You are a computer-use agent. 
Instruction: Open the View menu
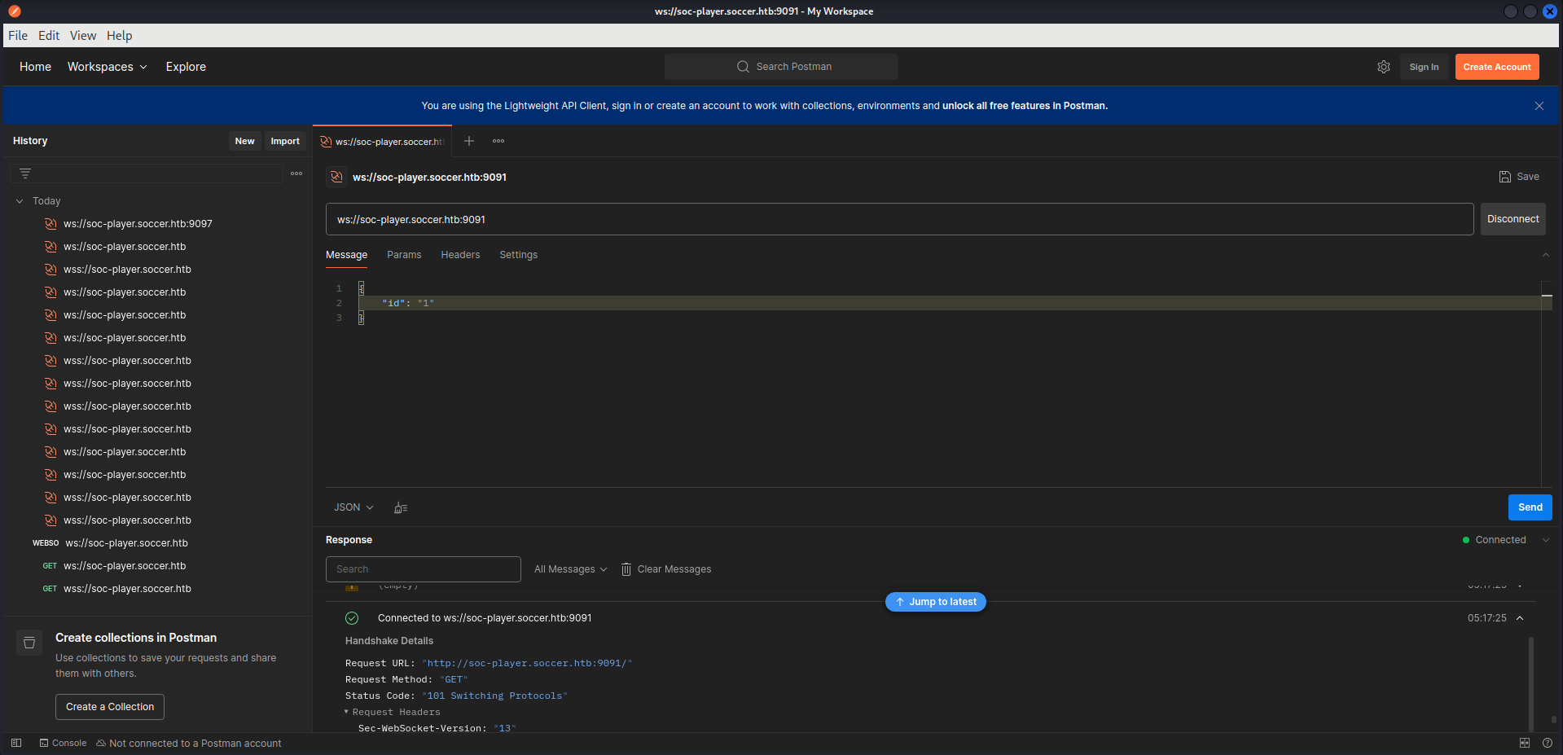click(83, 36)
